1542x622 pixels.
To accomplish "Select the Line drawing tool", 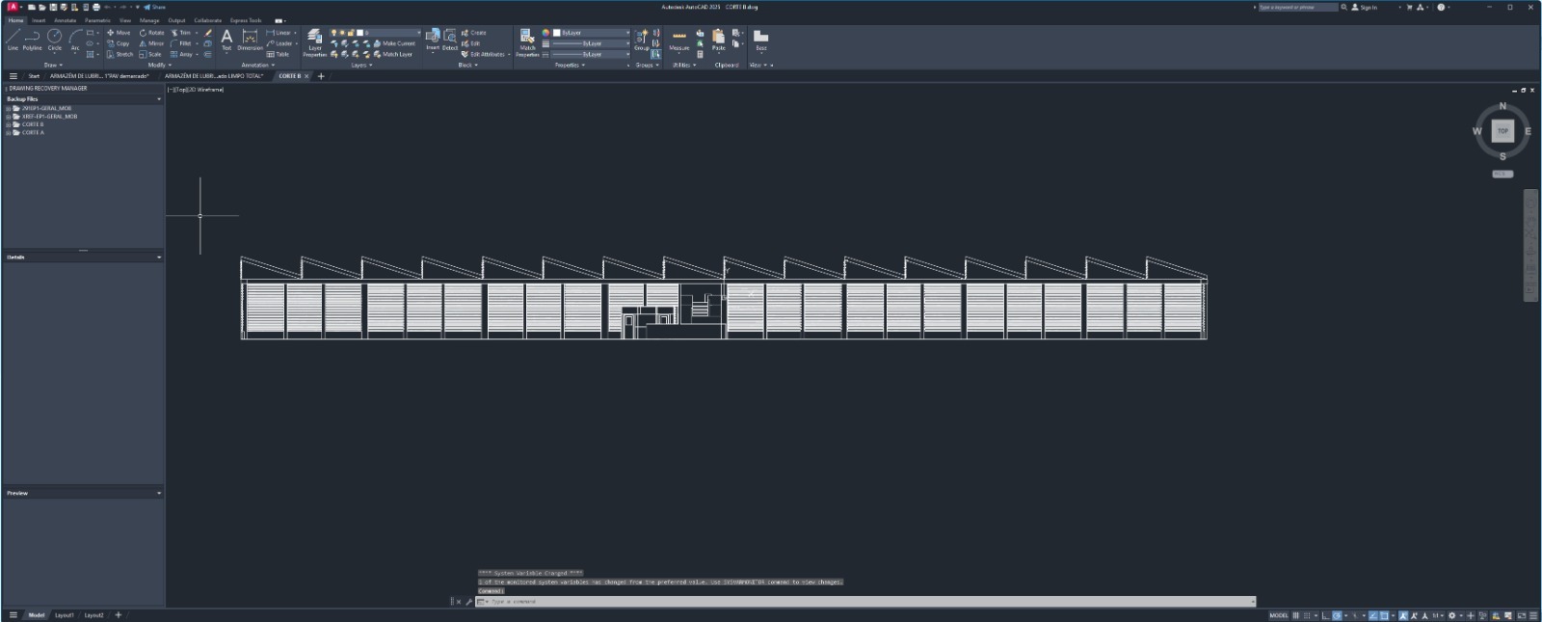I will (x=13, y=39).
